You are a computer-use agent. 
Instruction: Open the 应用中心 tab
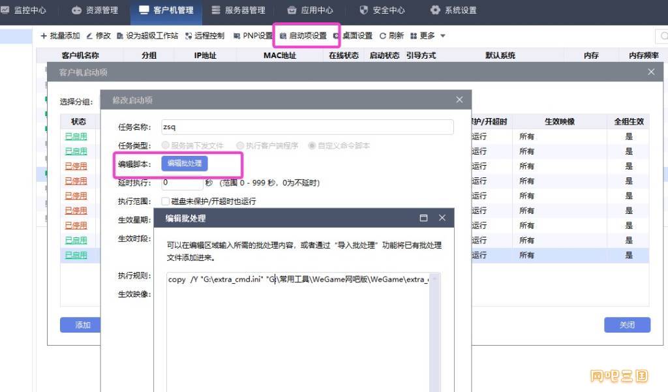310,10
